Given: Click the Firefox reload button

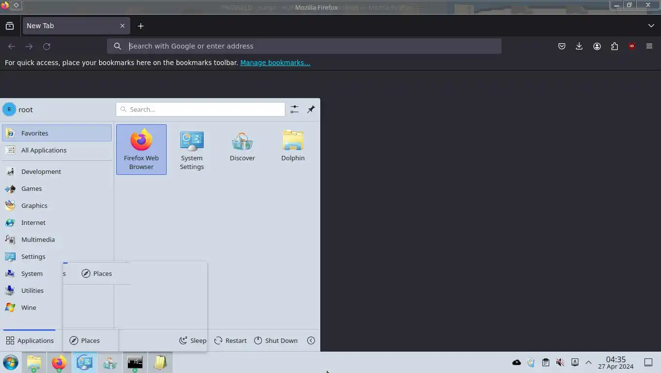Looking at the screenshot, I should pos(47,46).
